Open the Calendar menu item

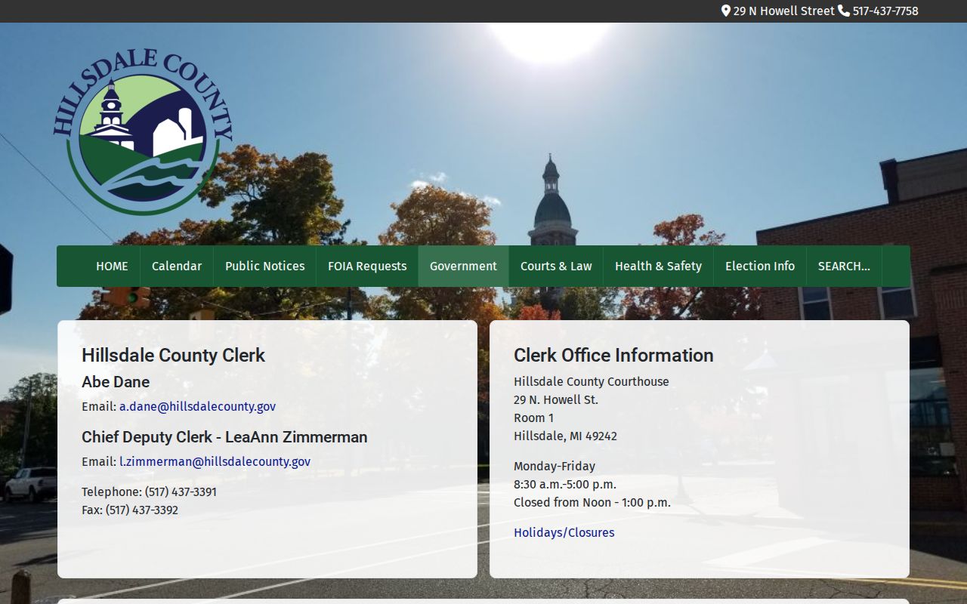pyautogui.click(x=177, y=266)
